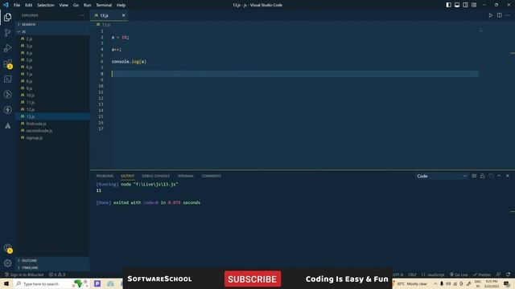Open the terminal-style activity bar icon
The image size is (515, 289).
[x=7, y=79]
